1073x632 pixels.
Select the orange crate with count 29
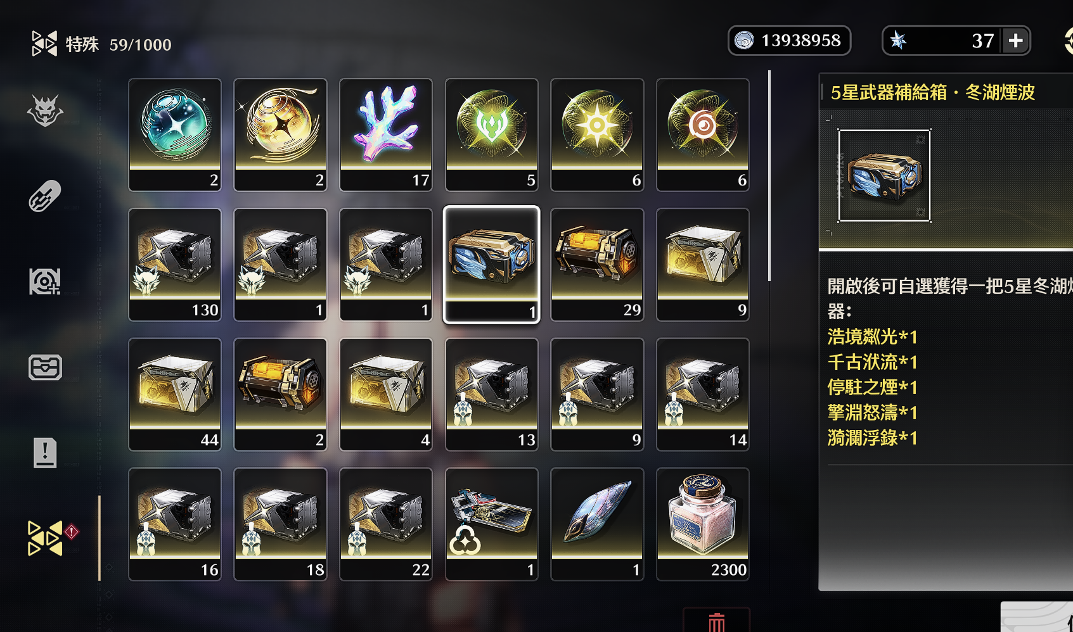[597, 264]
